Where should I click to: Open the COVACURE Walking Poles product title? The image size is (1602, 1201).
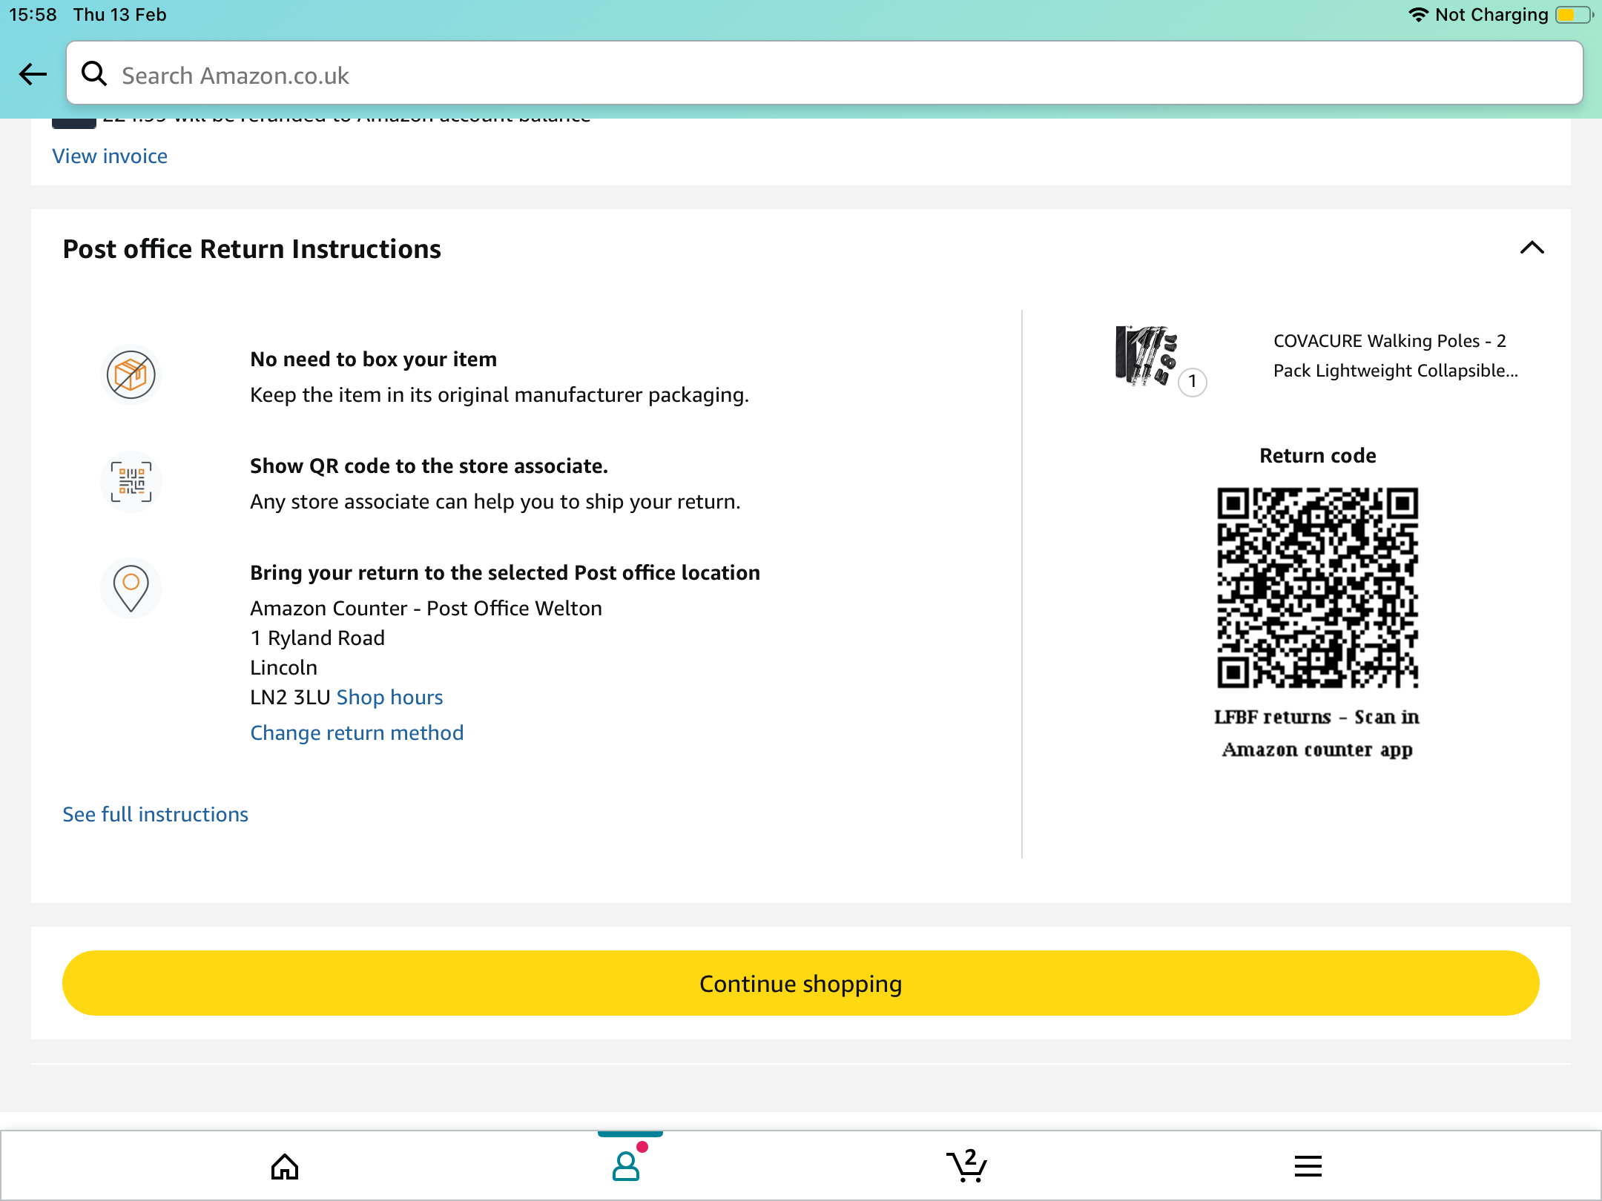[1395, 356]
